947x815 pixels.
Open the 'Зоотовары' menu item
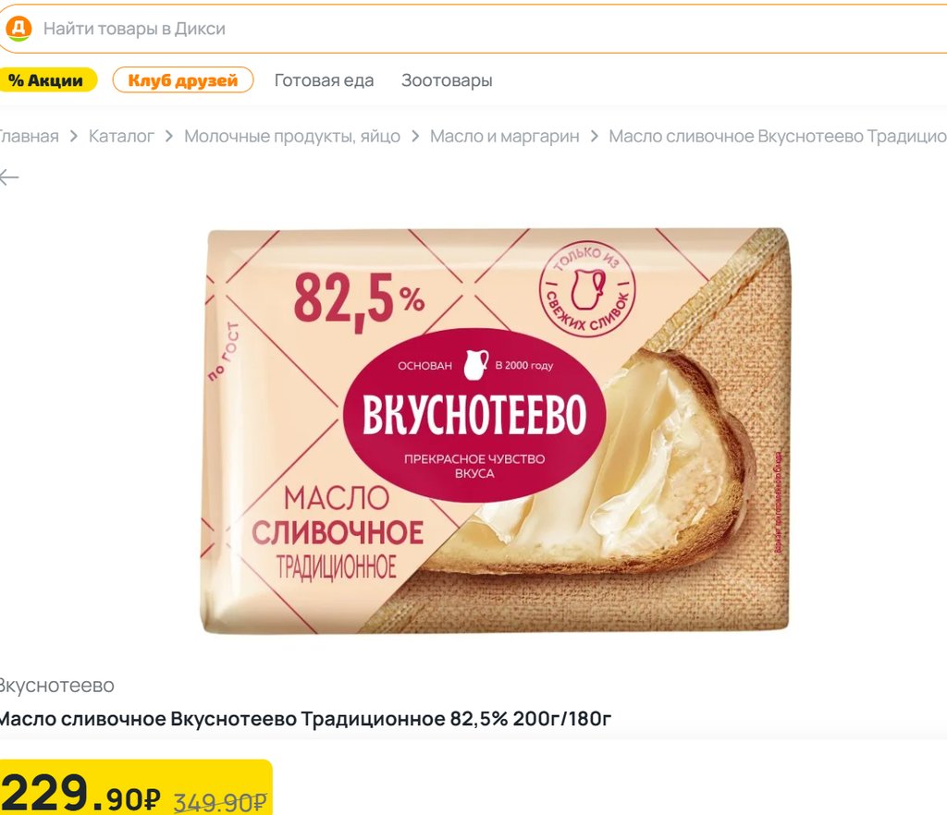[x=447, y=80]
